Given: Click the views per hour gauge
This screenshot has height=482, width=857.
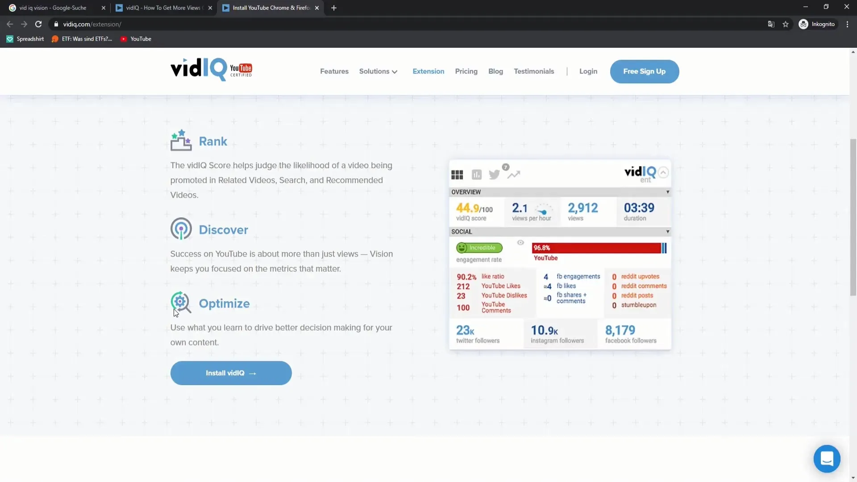Looking at the screenshot, I should click(x=544, y=209).
